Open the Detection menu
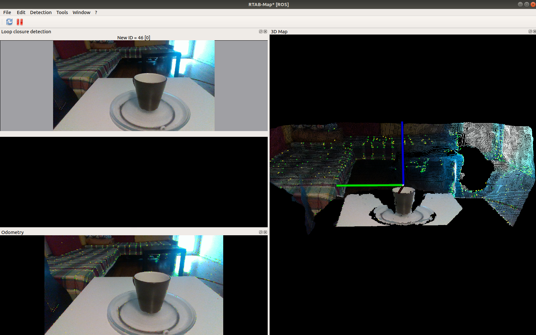Viewport: 536px width, 335px height. click(41, 12)
